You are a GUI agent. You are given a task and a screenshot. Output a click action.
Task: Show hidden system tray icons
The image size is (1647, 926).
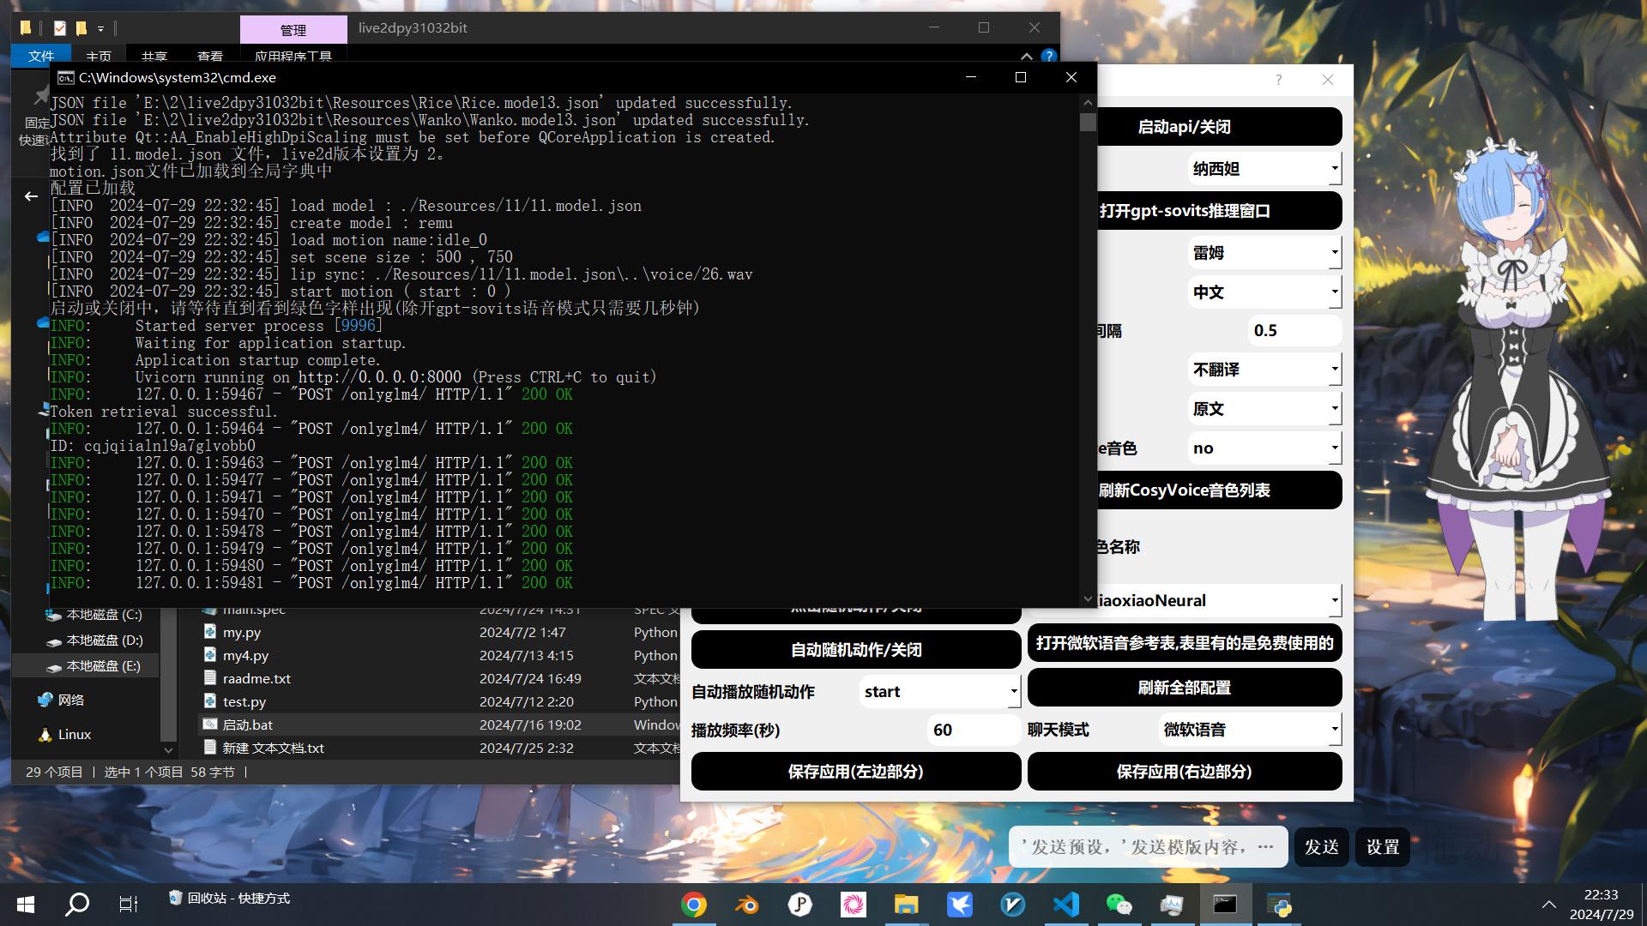coord(1548,905)
